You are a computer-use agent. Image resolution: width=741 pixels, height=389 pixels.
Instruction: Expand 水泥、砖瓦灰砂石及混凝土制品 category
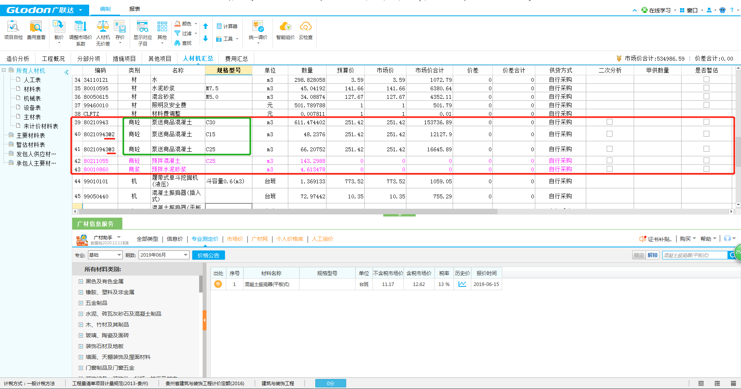coord(81,314)
